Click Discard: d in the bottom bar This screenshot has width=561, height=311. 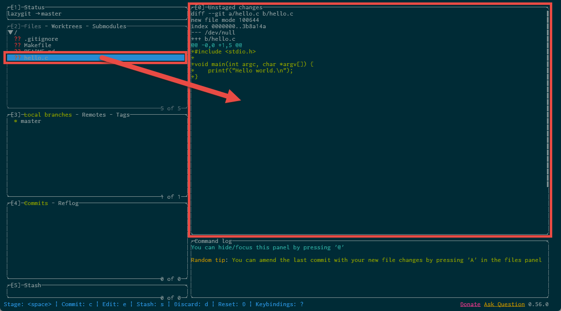click(x=191, y=304)
